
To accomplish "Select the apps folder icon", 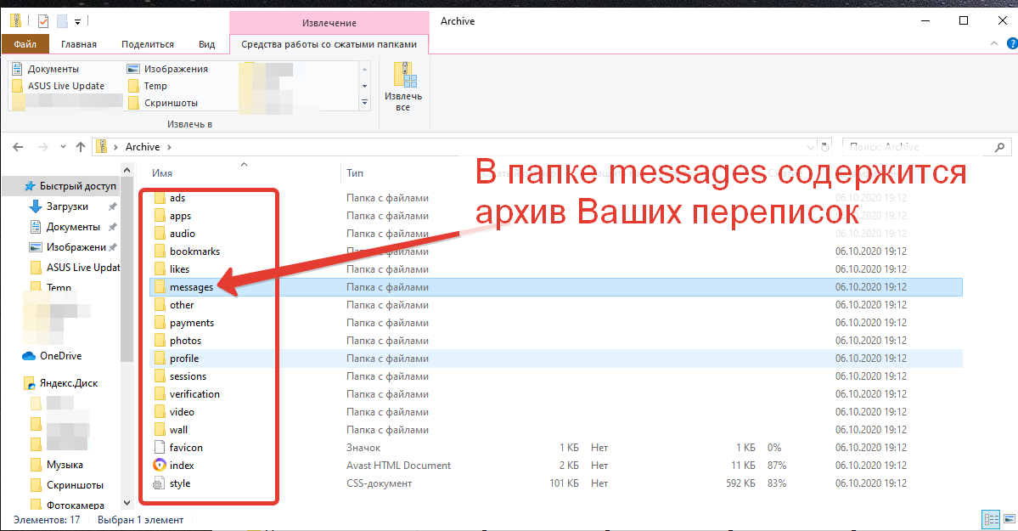I will (x=160, y=216).
